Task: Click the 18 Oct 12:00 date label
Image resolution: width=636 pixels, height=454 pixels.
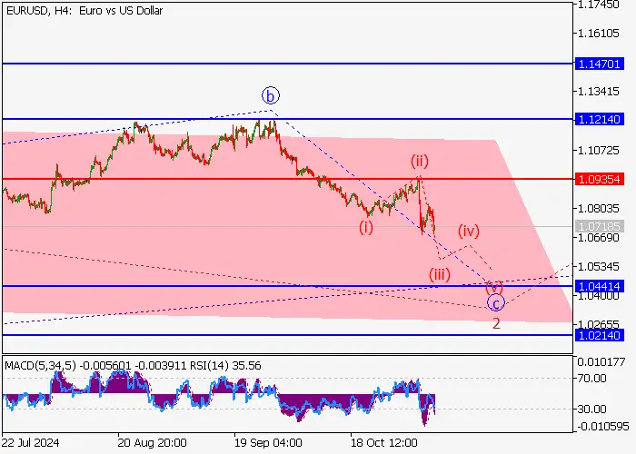Action: point(383,442)
